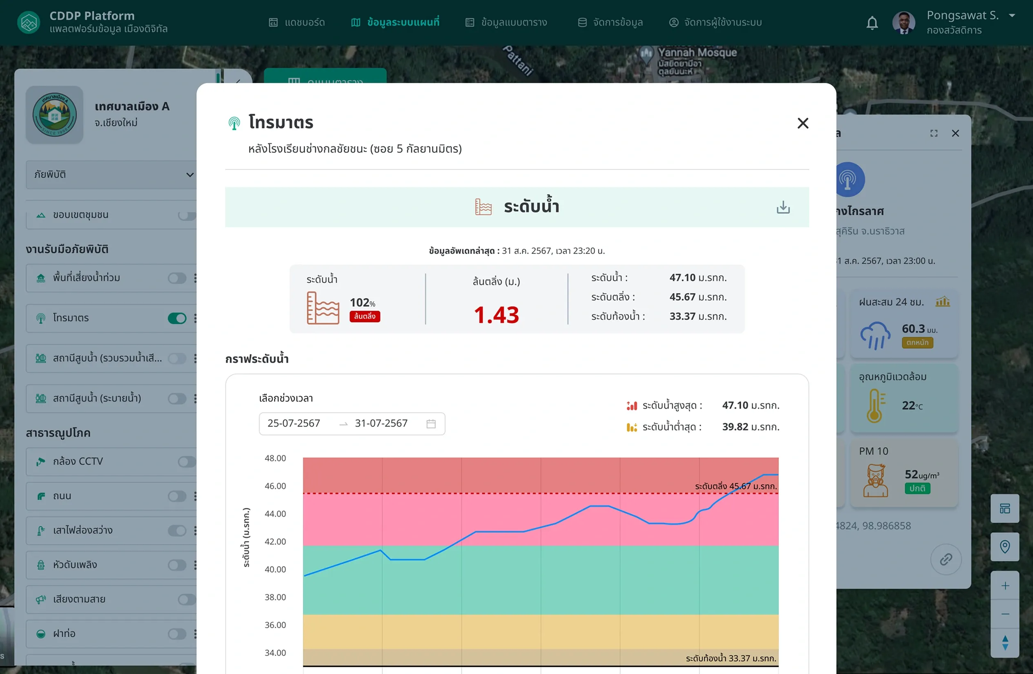Open the จัดการข้อมูล menu

click(x=610, y=23)
